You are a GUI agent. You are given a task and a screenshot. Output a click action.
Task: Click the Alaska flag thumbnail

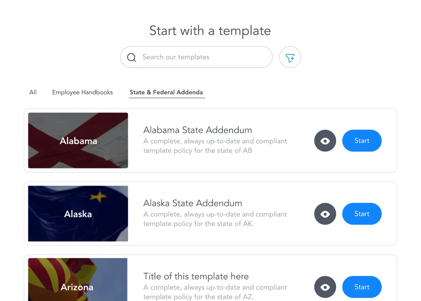tap(78, 213)
